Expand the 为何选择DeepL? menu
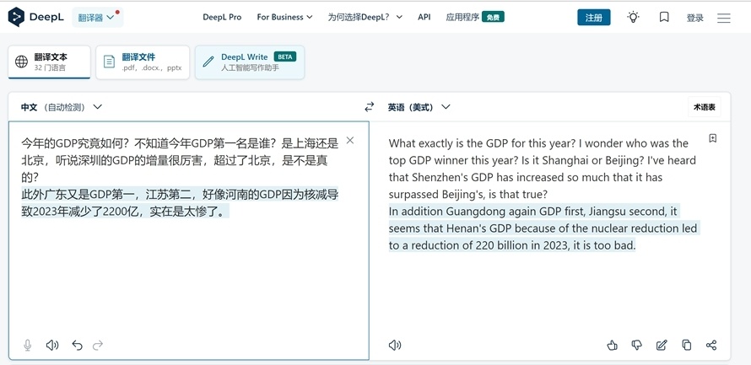 point(365,17)
